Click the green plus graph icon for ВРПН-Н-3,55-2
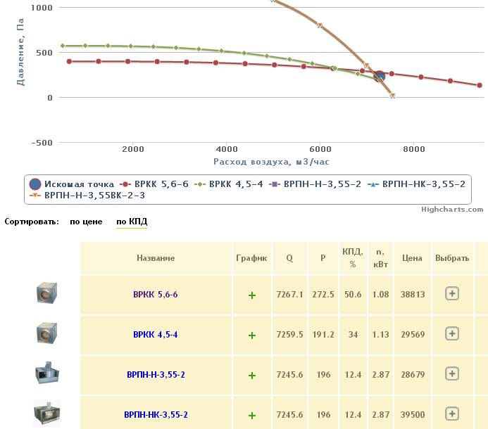Screen dimensions: 488x429 tap(251, 376)
